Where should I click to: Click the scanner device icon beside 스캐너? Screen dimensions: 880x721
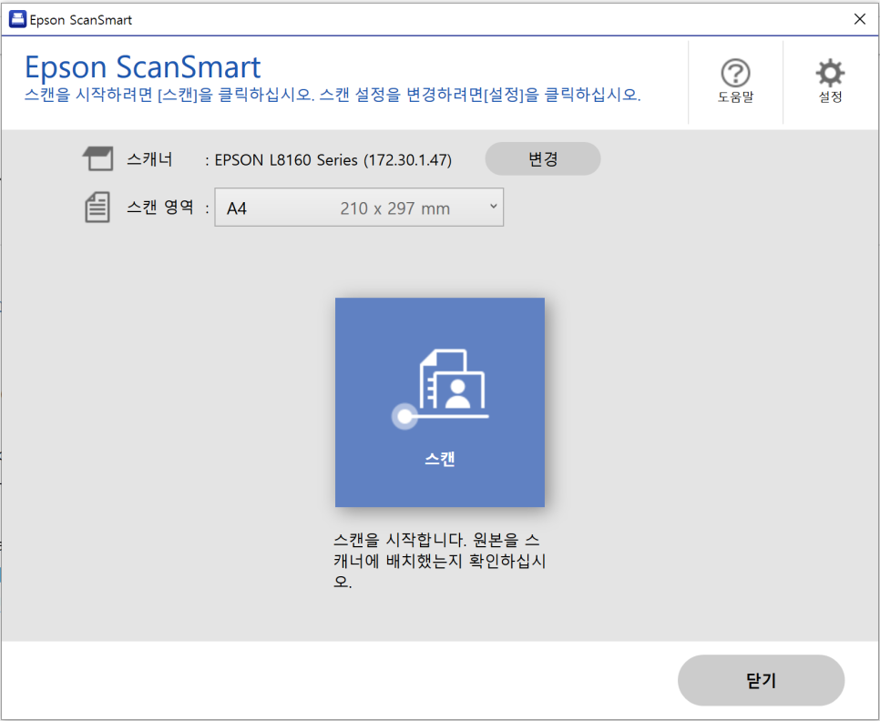pyautogui.click(x=97, y=157)
